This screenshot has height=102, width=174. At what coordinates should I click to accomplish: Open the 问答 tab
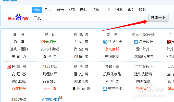point(107,10)
